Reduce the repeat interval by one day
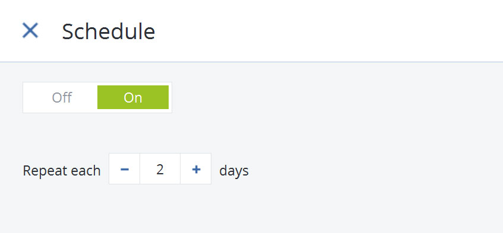The height and width of the screenshot is (233, 503). (x=125, y=168)
